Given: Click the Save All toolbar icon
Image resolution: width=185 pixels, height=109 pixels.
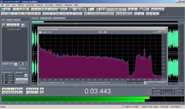Looking at the screenshot, I should (x=24, y=9).
